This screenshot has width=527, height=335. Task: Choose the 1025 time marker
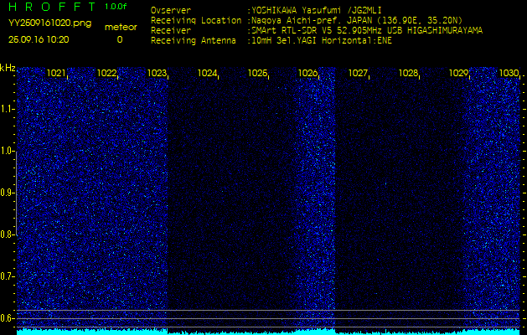tap(257, 73)
